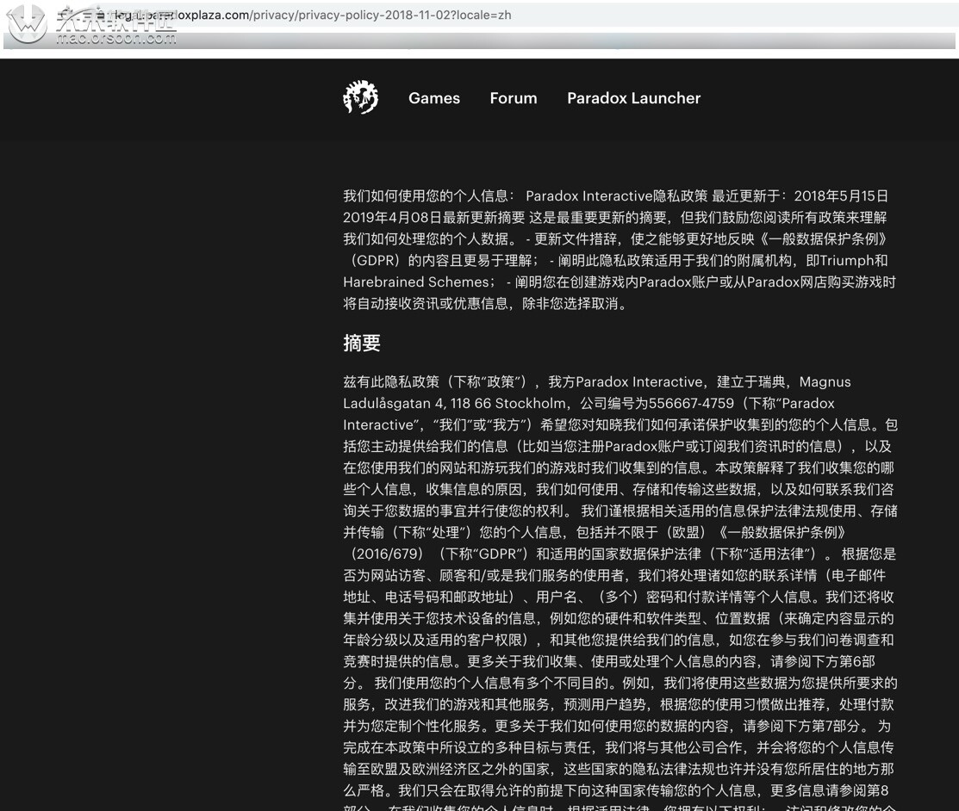The width and height of the screenshot is (959, 811).
Task: Click the text '请参阅下方第7部分'
Action: pyautogui.click(x=804, y=727)
